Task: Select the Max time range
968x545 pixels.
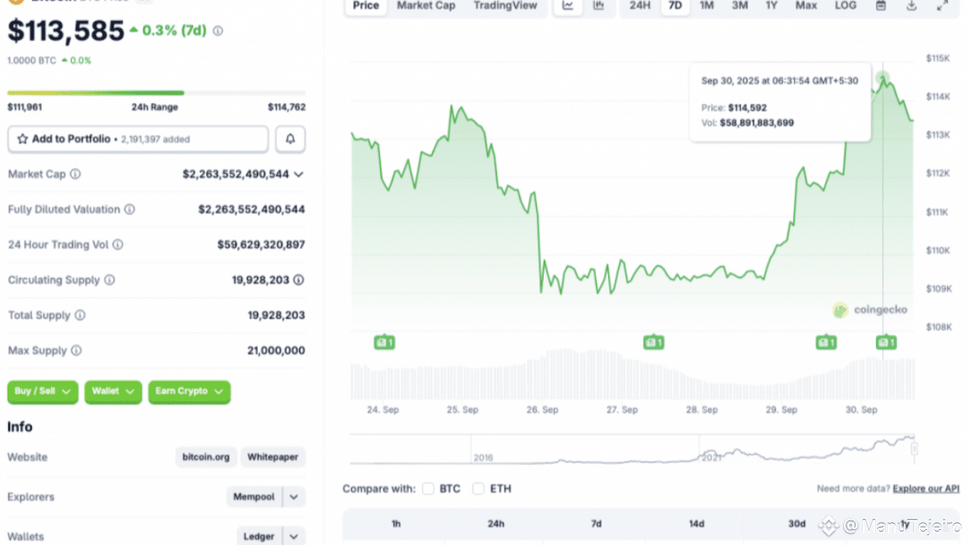Action: coord(806,5)
